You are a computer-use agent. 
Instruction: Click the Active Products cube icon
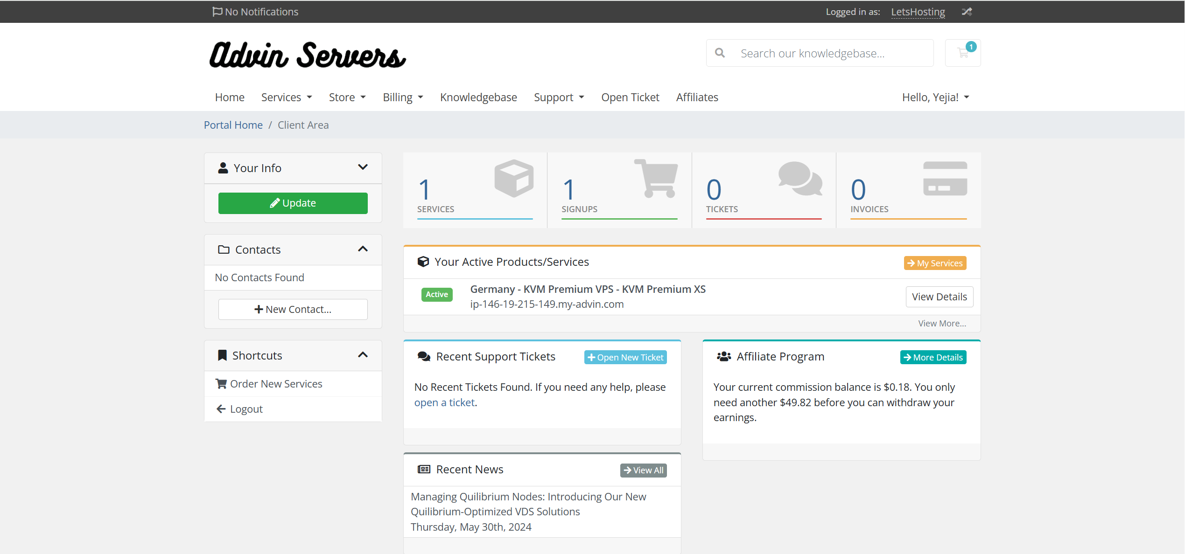(423, 262)
